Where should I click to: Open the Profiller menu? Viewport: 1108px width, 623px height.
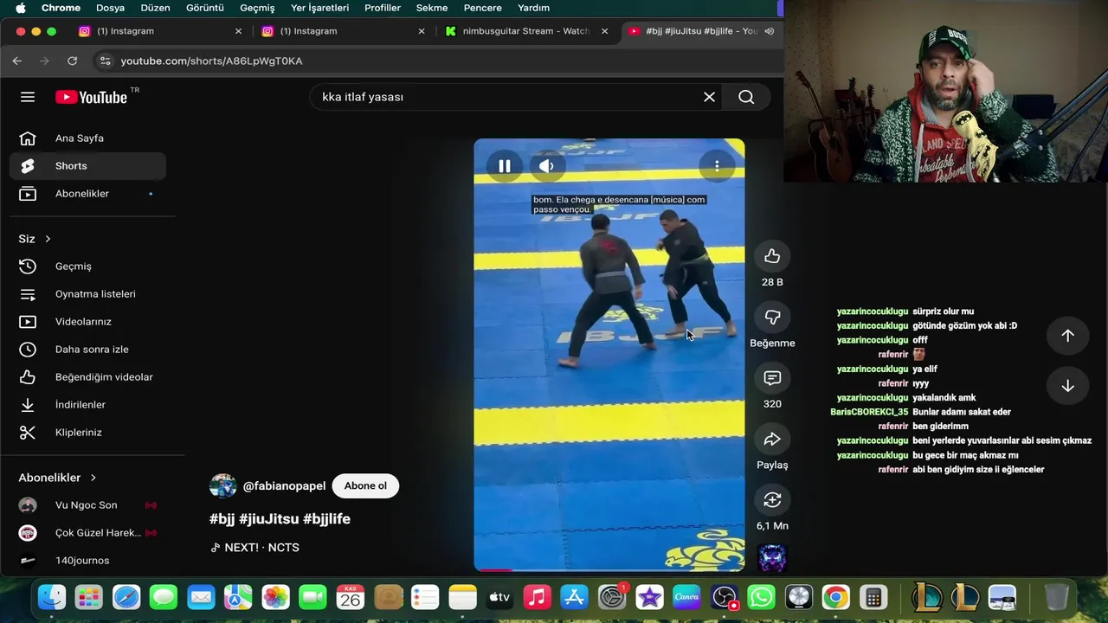point(382,8)
